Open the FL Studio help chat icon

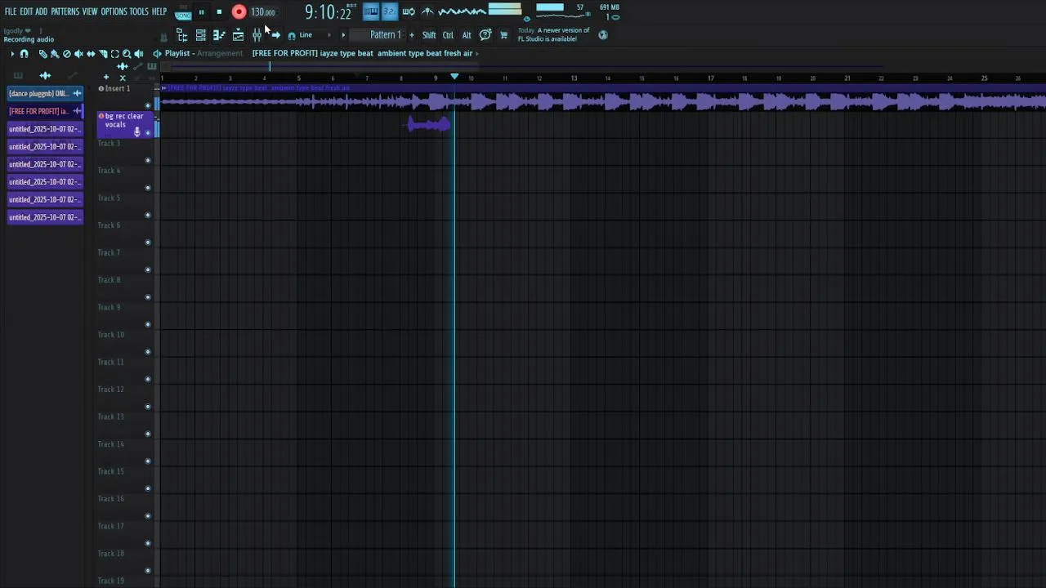click(485, 34)
